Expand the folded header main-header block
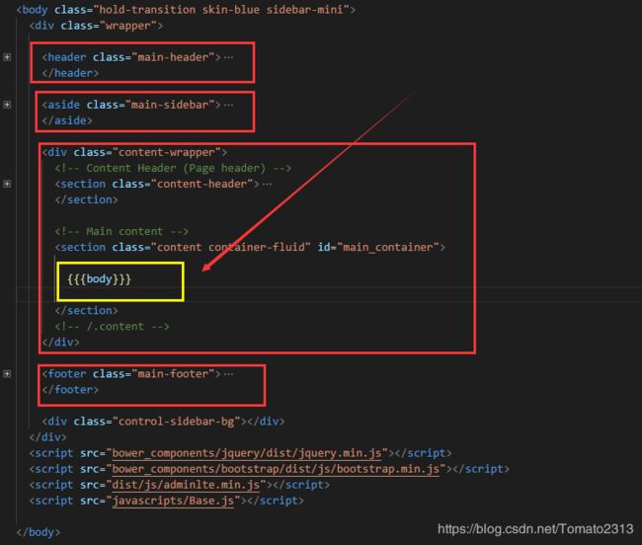Viewport: 642px width, 545px height. [x=7, y=57]
